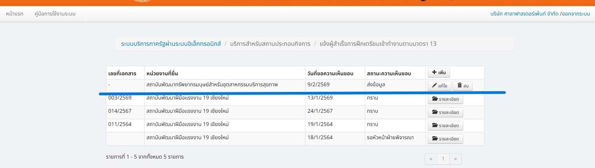This screenshot has width=595, height=168.
Task: Select page 1 in pagination
Action: pos(443,159)
